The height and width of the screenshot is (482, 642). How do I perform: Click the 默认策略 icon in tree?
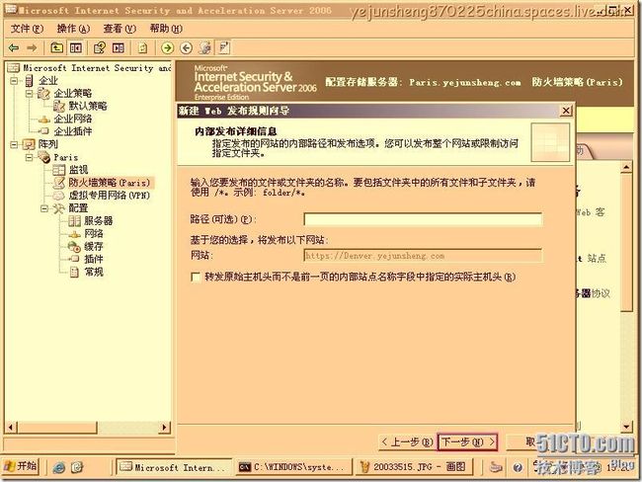pyautogui.click(x=59, y=106)
